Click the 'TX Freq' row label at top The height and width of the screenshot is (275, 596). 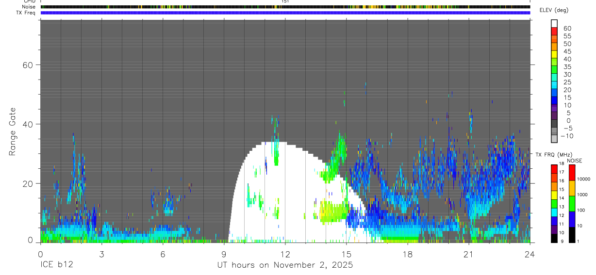click(x=26, y=13)
